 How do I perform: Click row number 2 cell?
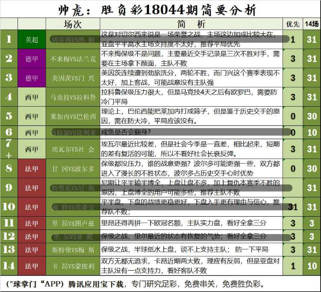click(x=9, y=59)
